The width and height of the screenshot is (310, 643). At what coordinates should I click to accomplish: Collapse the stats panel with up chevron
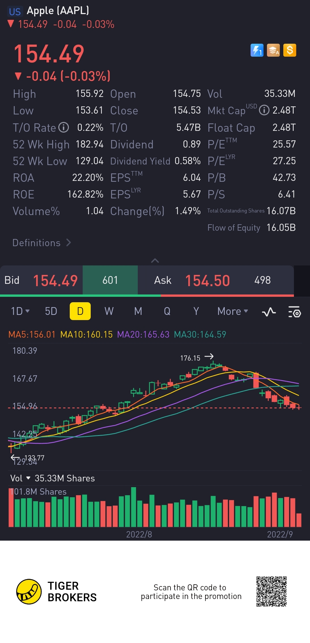click(x=155, y=261)
